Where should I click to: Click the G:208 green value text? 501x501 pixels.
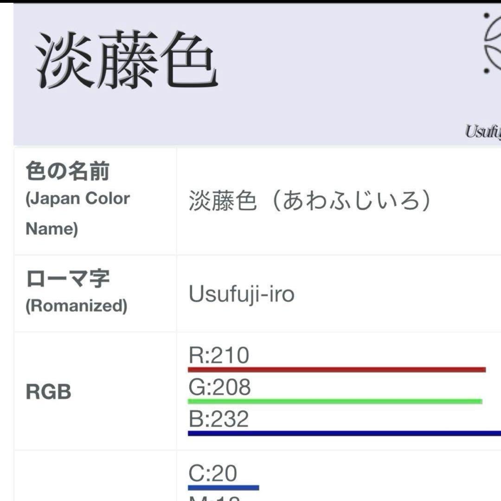tap(219, 387)
